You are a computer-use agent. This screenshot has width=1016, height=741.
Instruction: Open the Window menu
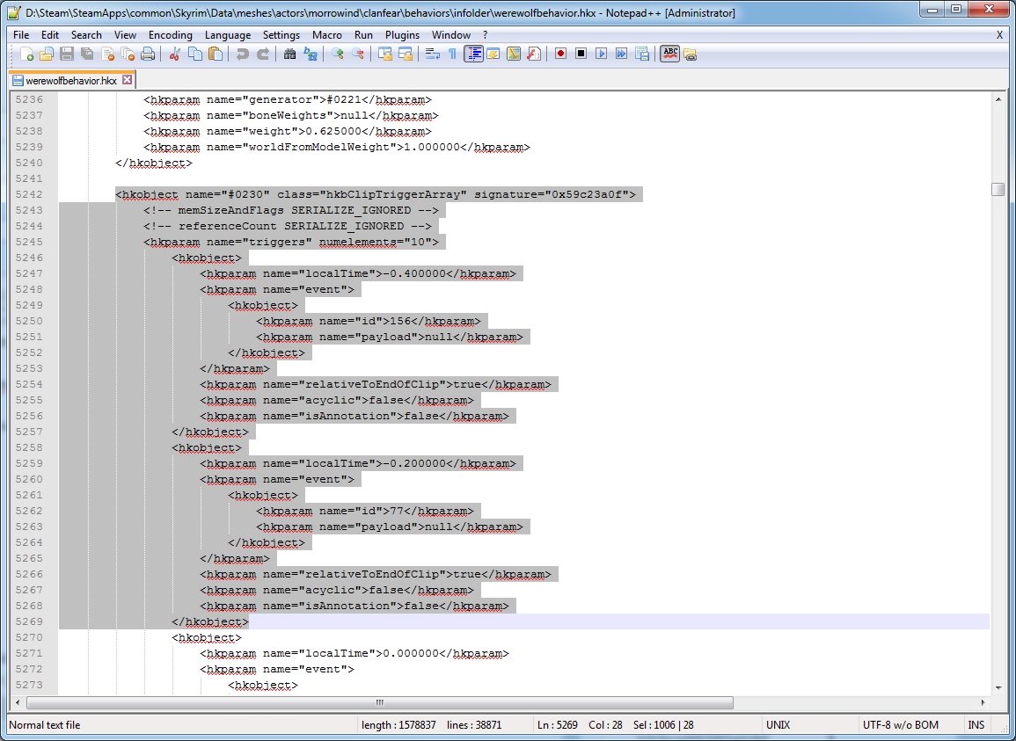(x=451, y=35)
